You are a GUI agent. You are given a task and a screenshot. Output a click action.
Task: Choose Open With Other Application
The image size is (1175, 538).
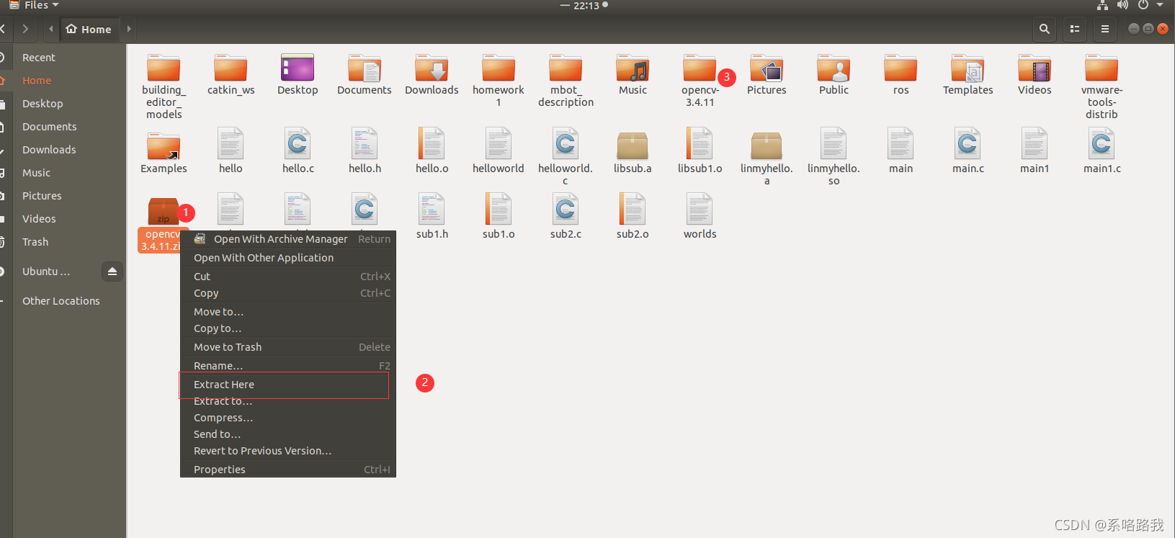pos(288,258)
